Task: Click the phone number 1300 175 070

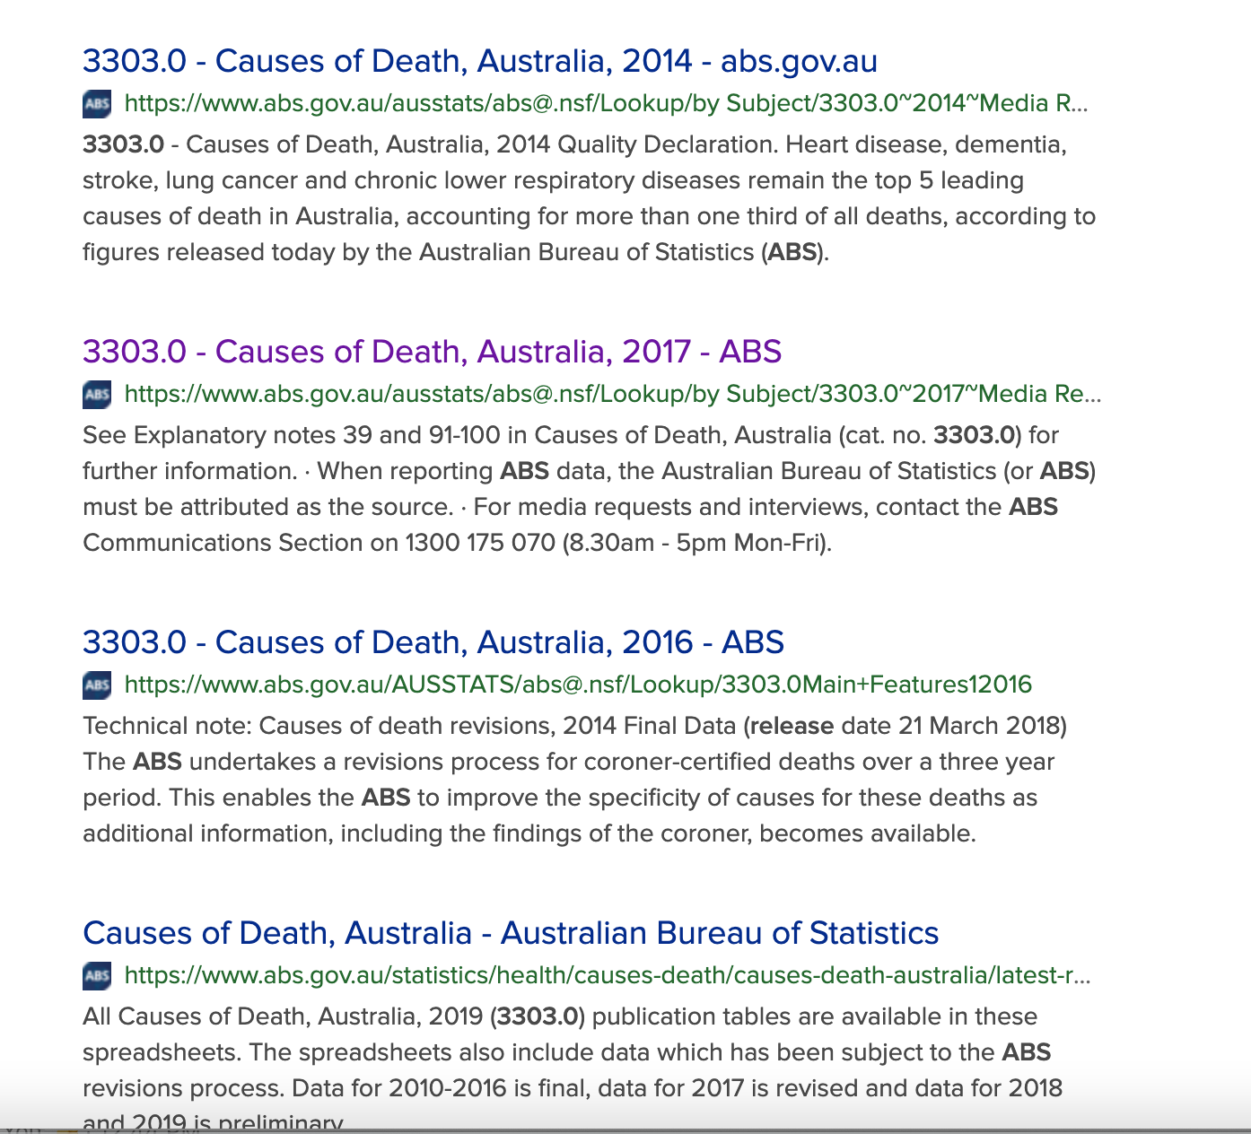Action: point(480,544)
